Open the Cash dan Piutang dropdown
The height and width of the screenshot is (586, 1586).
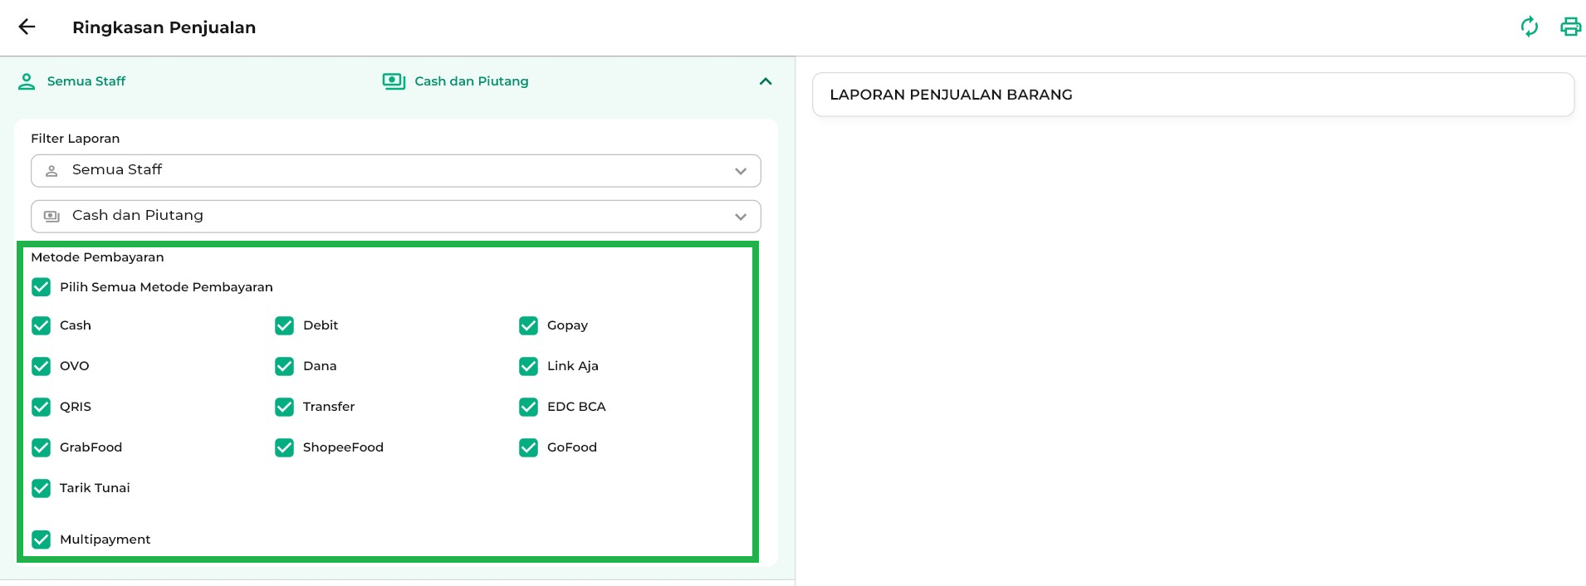(395, 216)
